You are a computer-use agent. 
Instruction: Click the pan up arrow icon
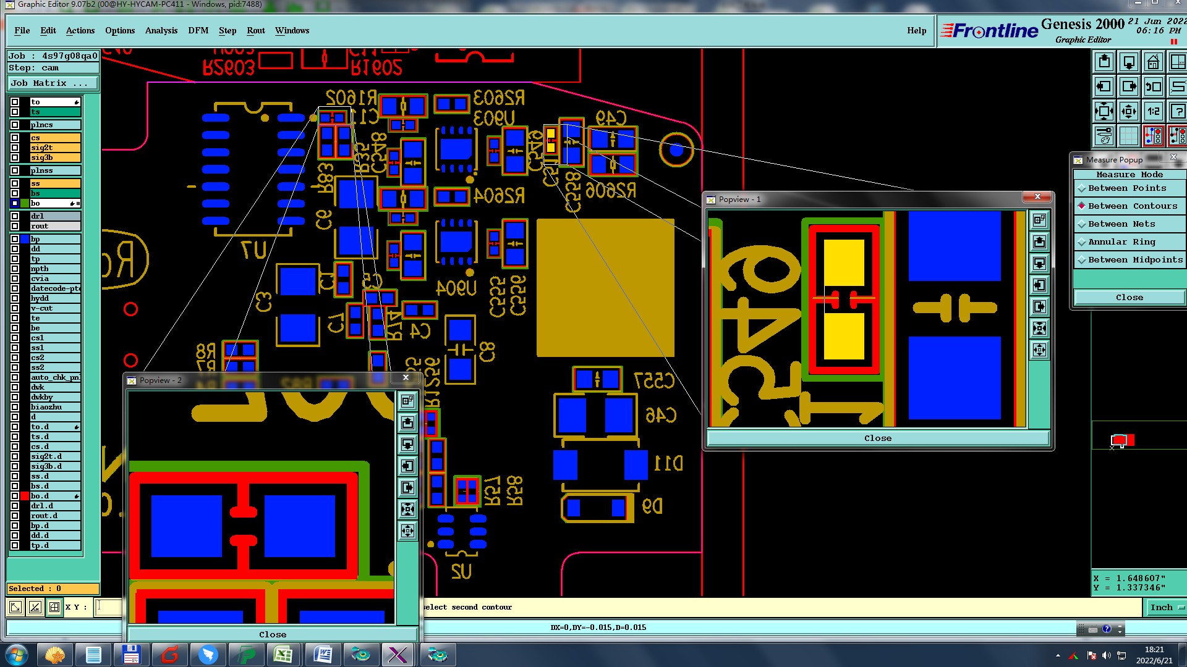pos(1104,62)
